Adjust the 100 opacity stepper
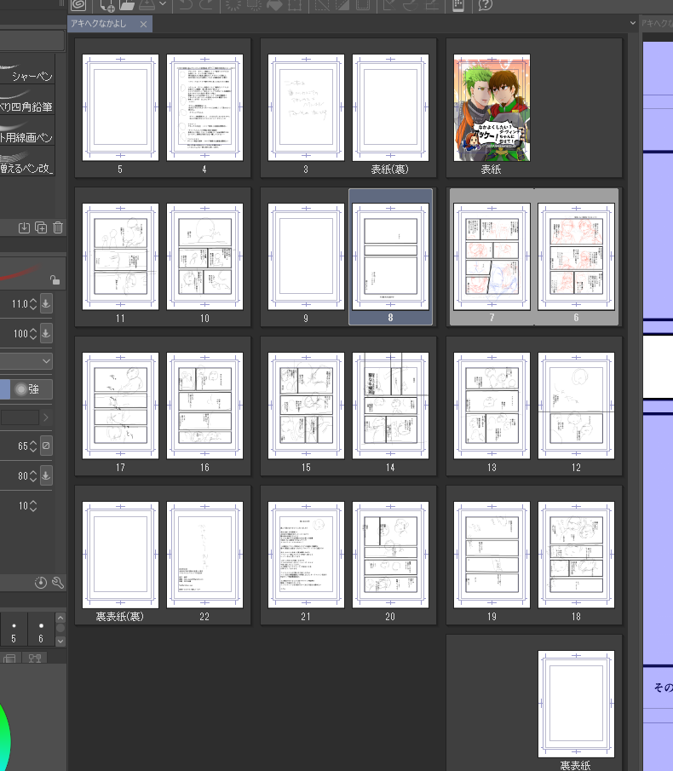 [x=33, y=333]
